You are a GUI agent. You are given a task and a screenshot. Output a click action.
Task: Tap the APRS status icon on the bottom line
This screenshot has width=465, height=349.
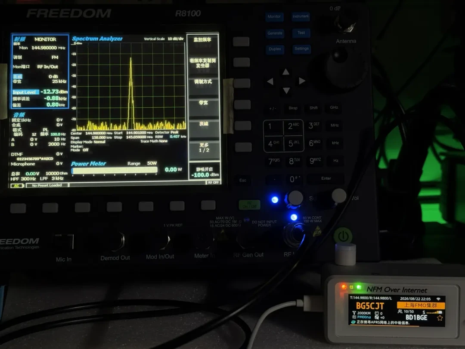353,322
